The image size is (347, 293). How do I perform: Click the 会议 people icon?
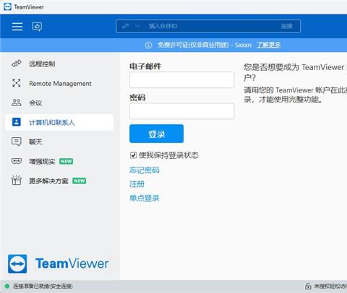(x=17, y=102)
